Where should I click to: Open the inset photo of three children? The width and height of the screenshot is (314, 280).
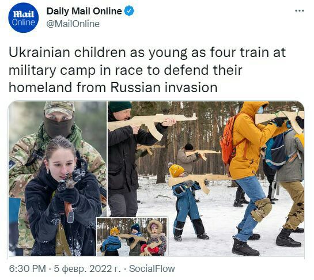pyautogui.click(x=132, y=237)
